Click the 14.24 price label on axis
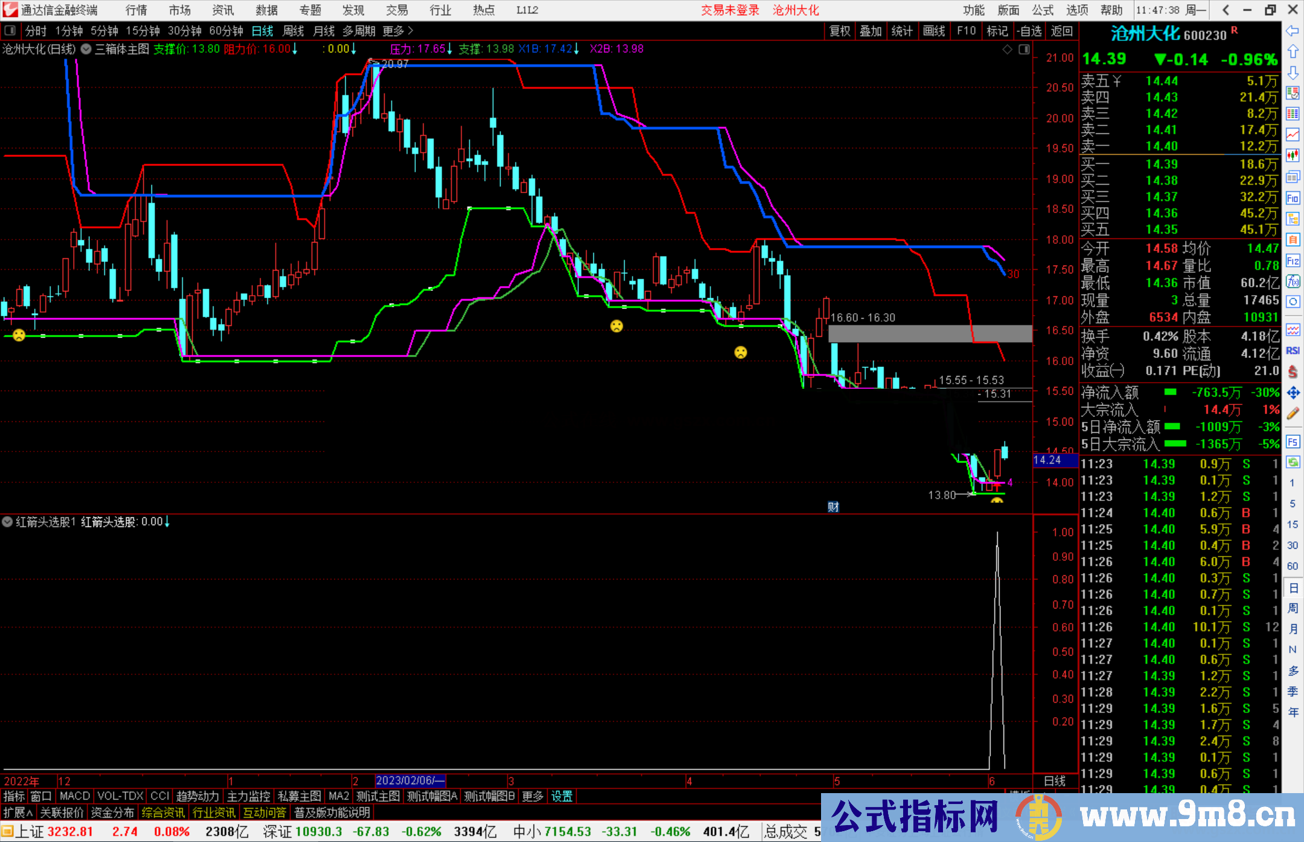The height and width of the screenshot is (842, 1304). [1055, 460]
